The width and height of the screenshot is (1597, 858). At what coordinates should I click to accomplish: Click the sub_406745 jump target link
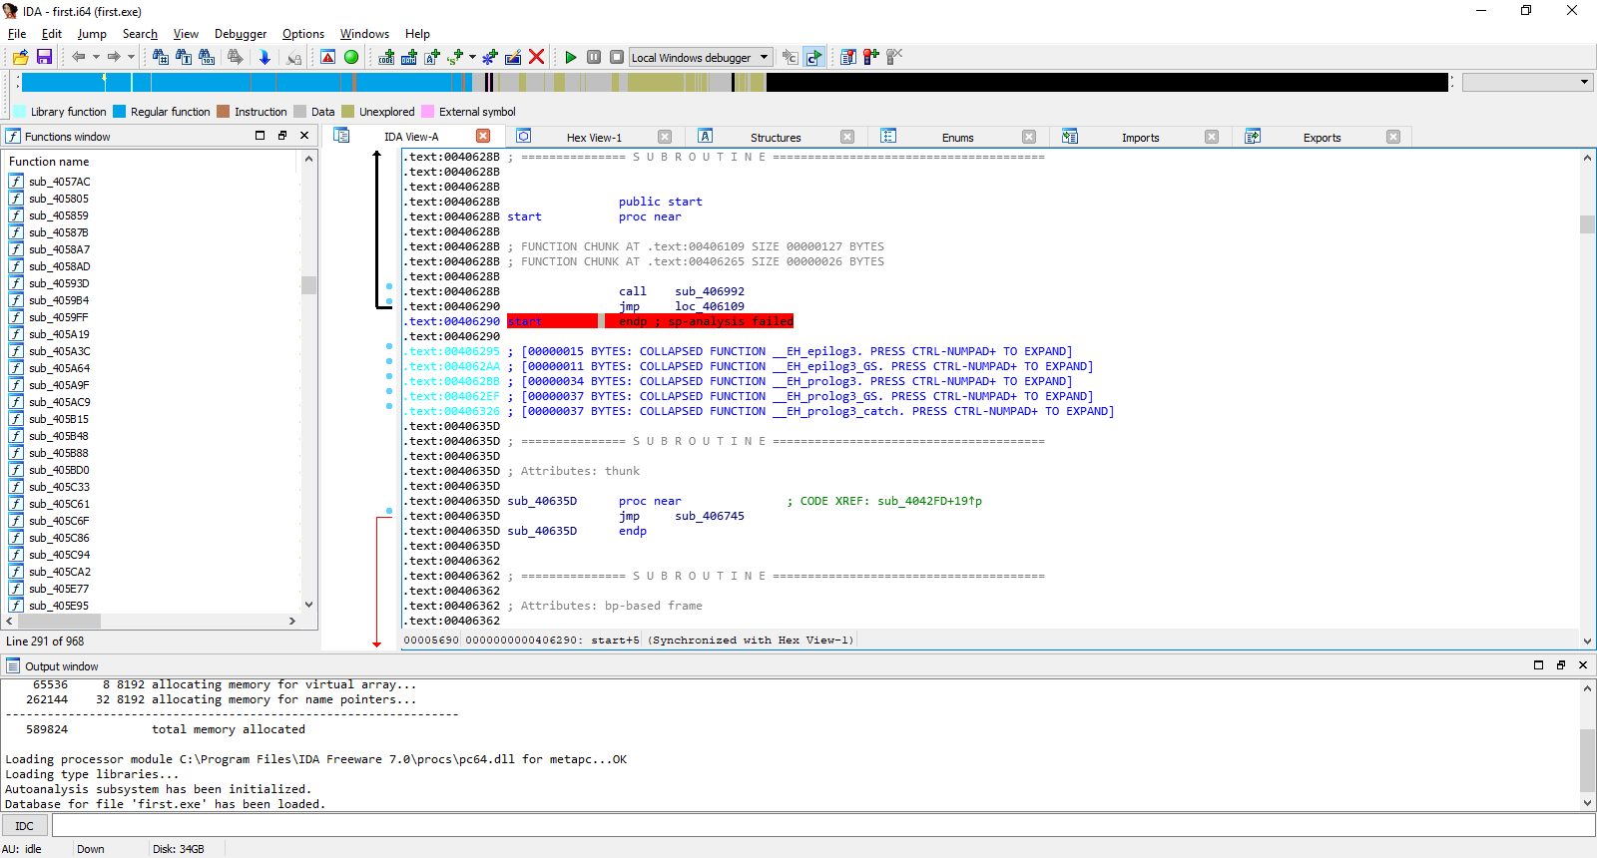[709, 516]
